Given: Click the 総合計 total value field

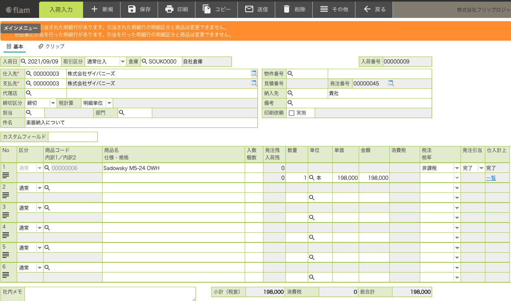Looking at the screenshot, I should [412, 292].
